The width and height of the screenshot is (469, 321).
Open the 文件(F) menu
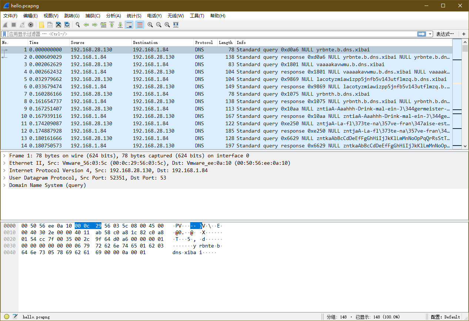coord(10,16)
